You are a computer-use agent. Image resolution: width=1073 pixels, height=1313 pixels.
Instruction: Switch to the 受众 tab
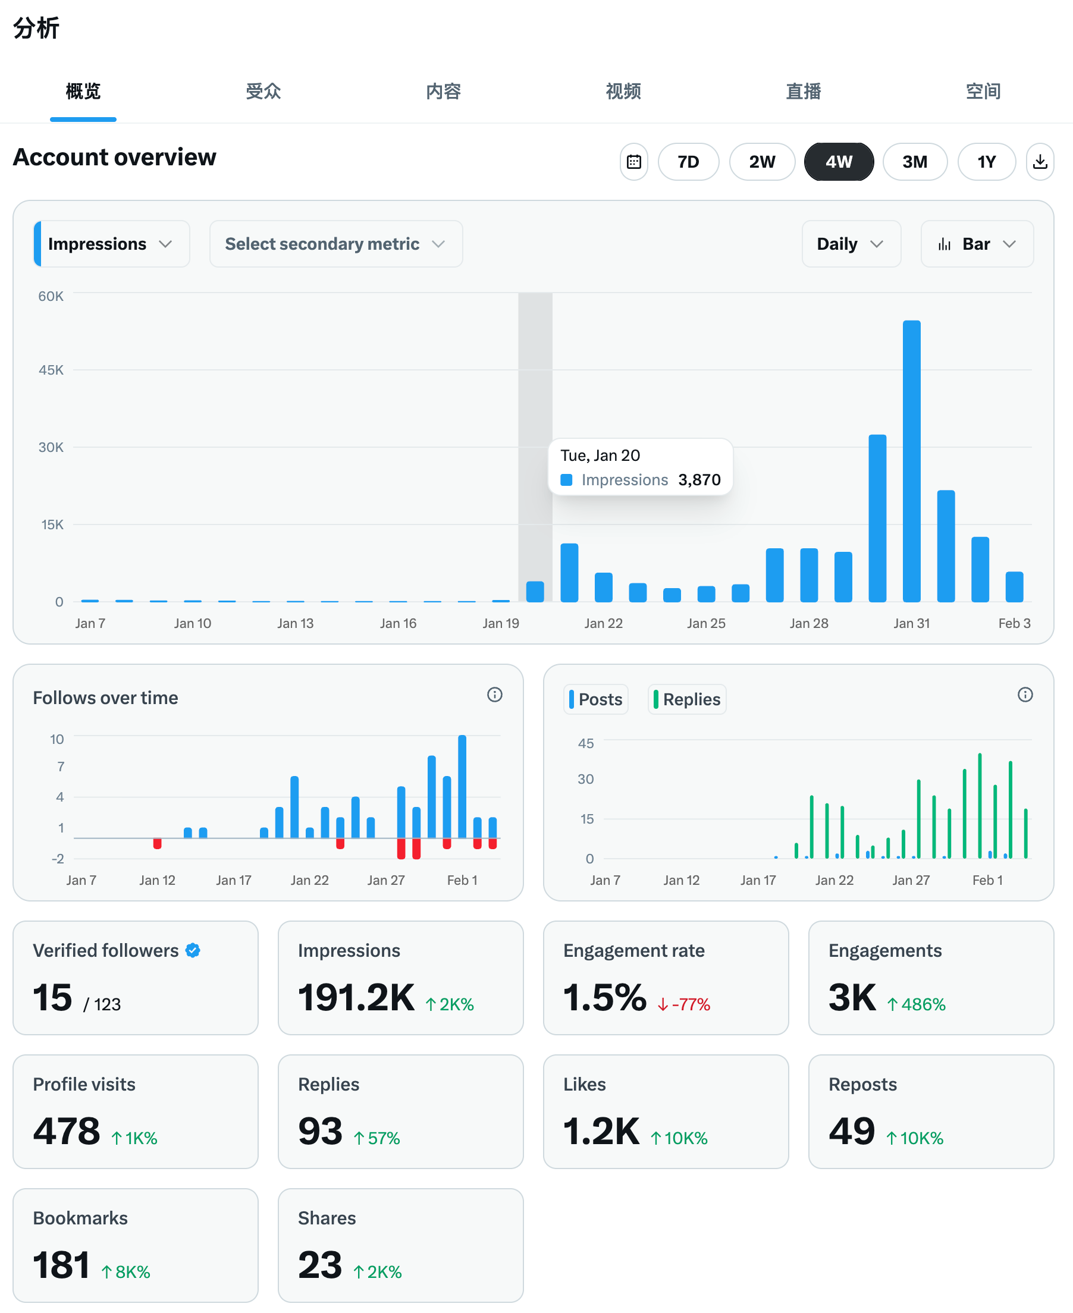click(263, 92)
